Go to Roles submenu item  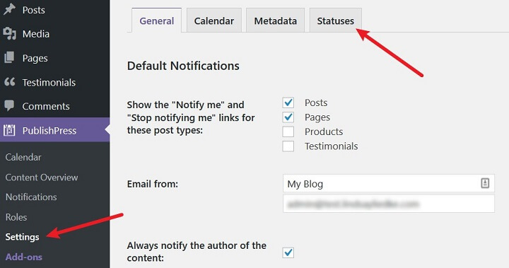pyautogui.click(x=16, y=217)
